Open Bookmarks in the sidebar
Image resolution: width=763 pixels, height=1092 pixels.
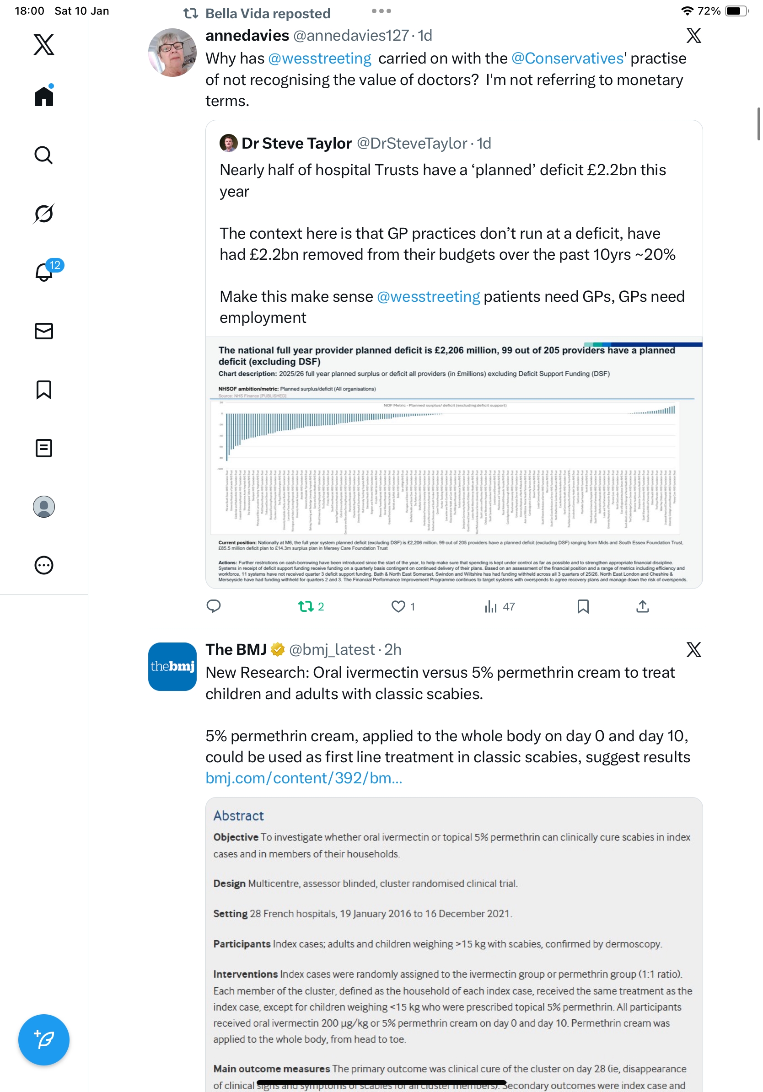tap(44, 390)
